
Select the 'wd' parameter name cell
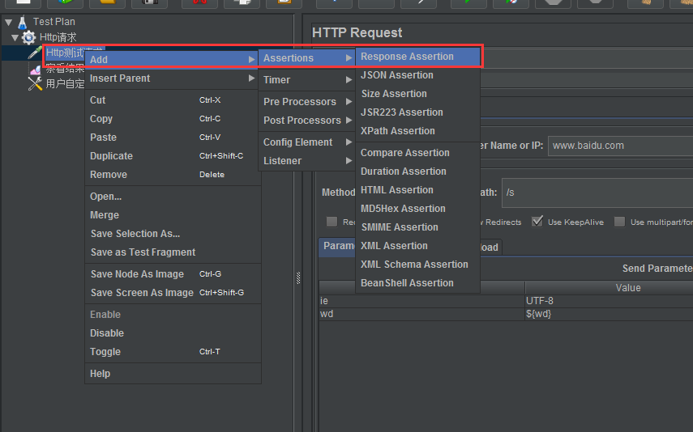(422, 314)
